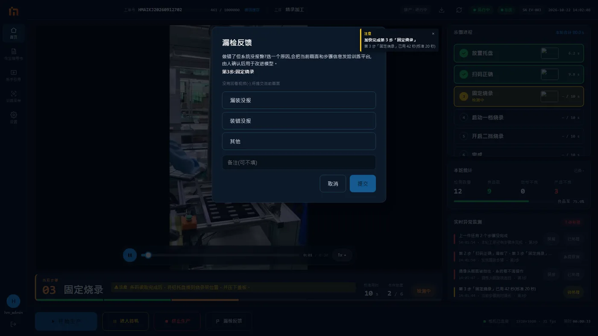This screenshot has width=598, height=336.
Task: Submit the feedback with 提交 button
Action: pos(363,184)
